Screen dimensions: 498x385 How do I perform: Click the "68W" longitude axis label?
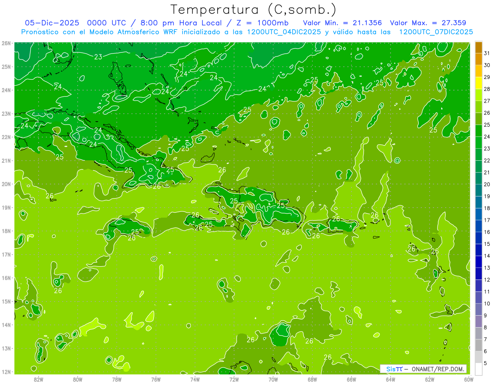(312, 379)
